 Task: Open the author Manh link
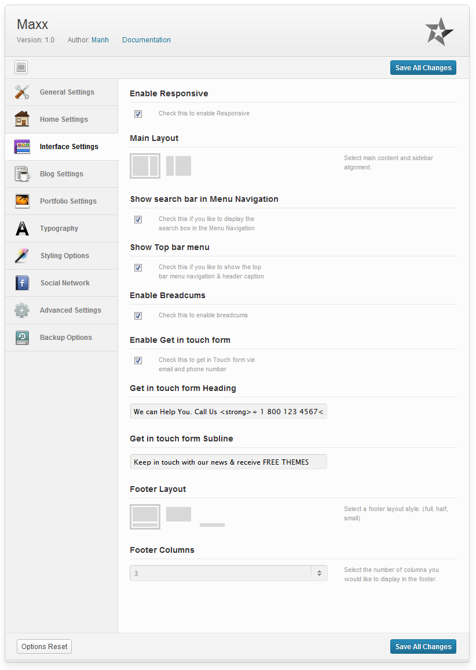(100, 40)
